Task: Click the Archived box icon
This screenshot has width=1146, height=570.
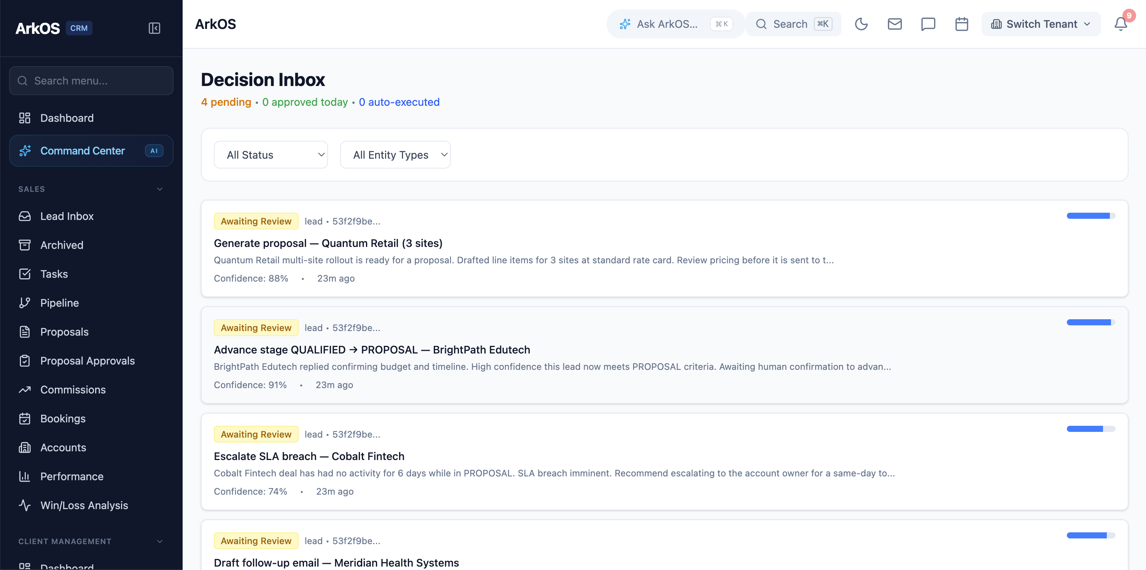Action: (x=24, y=245)
